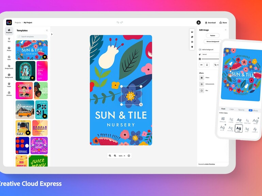Viewport: 262px width, 196px height.
Task: Open the canvas info icon
Action: 129,156
